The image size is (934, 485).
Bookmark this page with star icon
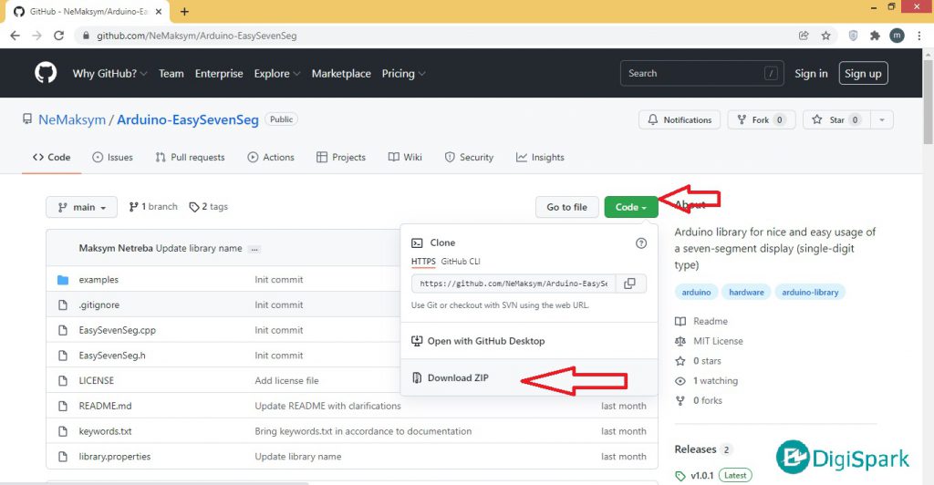[825, 36]
